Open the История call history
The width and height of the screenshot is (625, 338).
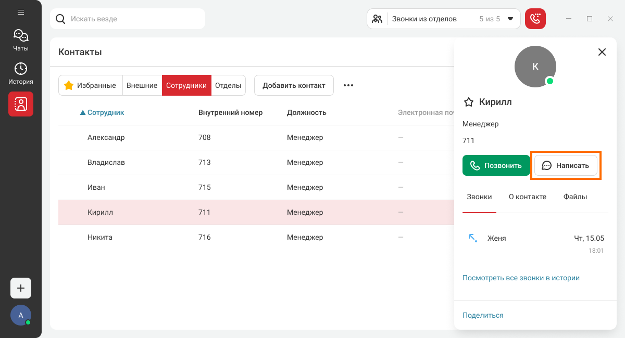(21, 73)
